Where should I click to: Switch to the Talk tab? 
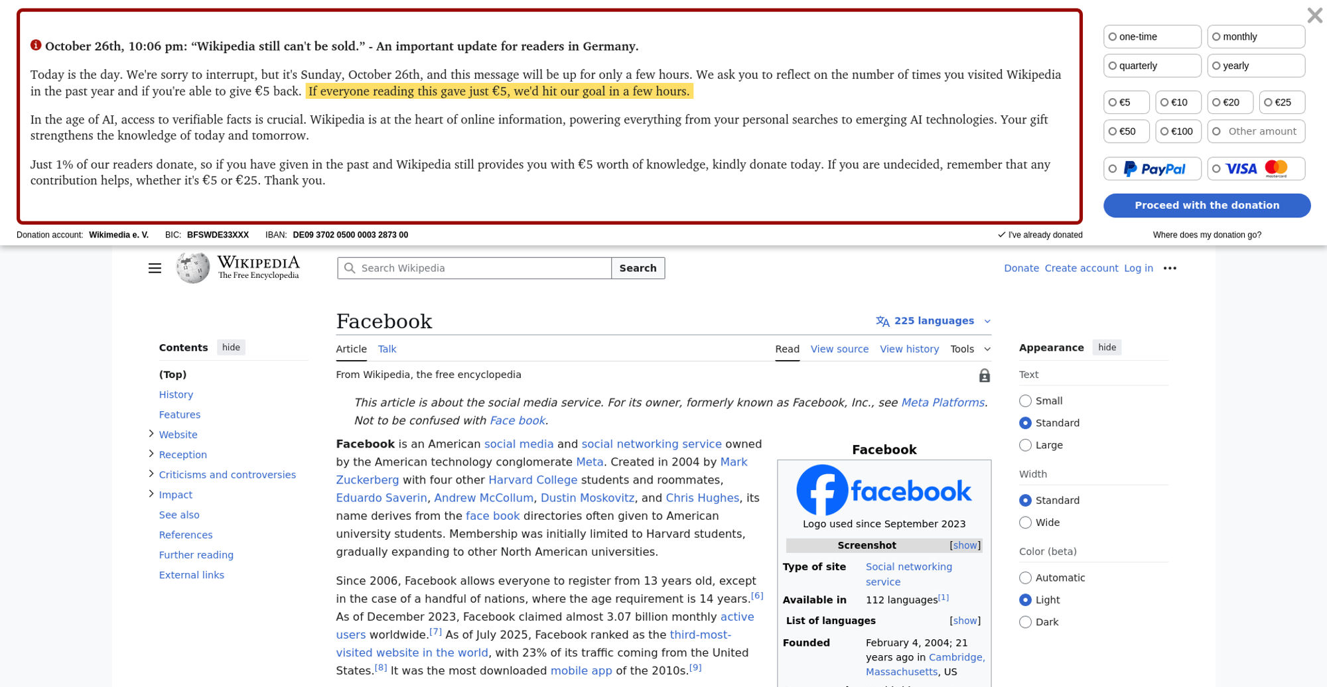pyautogui.click(x=387, y=349)
